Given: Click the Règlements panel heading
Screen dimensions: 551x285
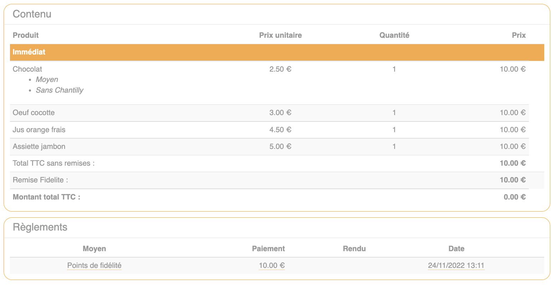Looking at the screenshot, I should click(x=40, y=227).
